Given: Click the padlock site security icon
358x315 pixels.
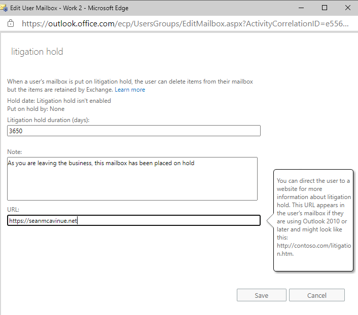Looking at the screenshot, I should [x=11, y=24].
